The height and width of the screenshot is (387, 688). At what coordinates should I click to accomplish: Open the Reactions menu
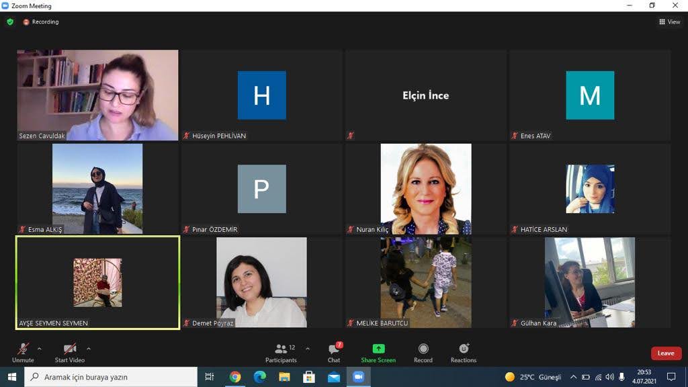(x=464, y=353)
